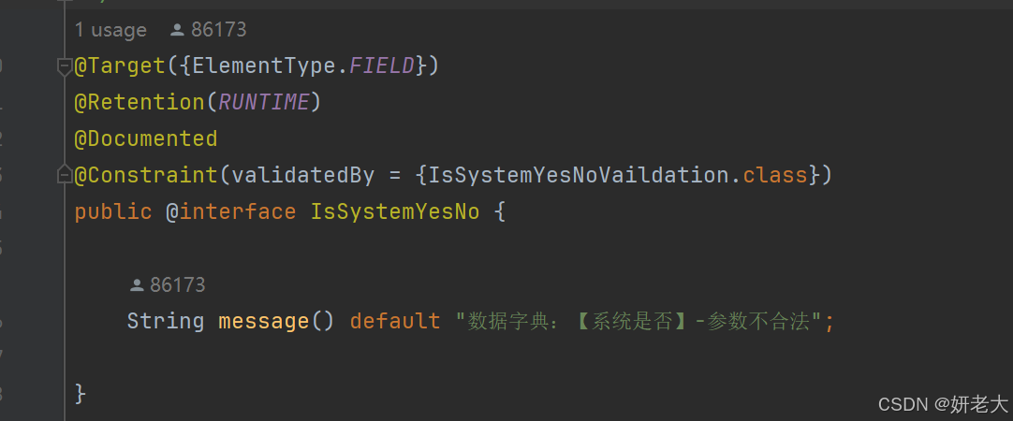Click the @Target annotation
This screenshot has height=421, width=1013.
120,65
